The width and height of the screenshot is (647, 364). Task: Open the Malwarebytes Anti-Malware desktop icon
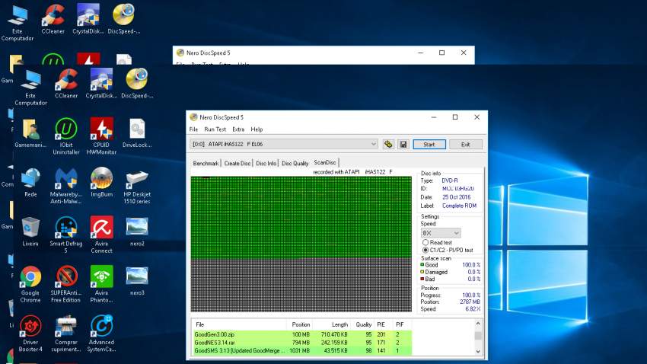(66, 186)
